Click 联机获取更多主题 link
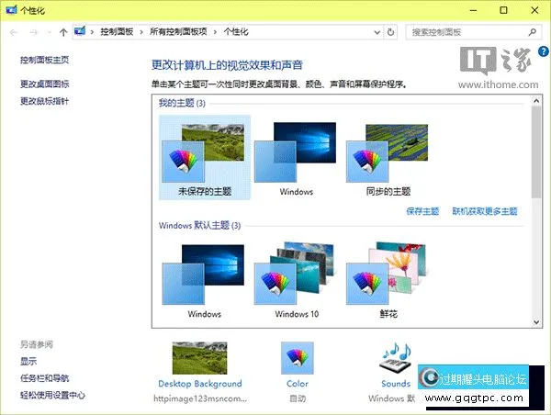The image size is (551, 415). (x=485, y=211)
